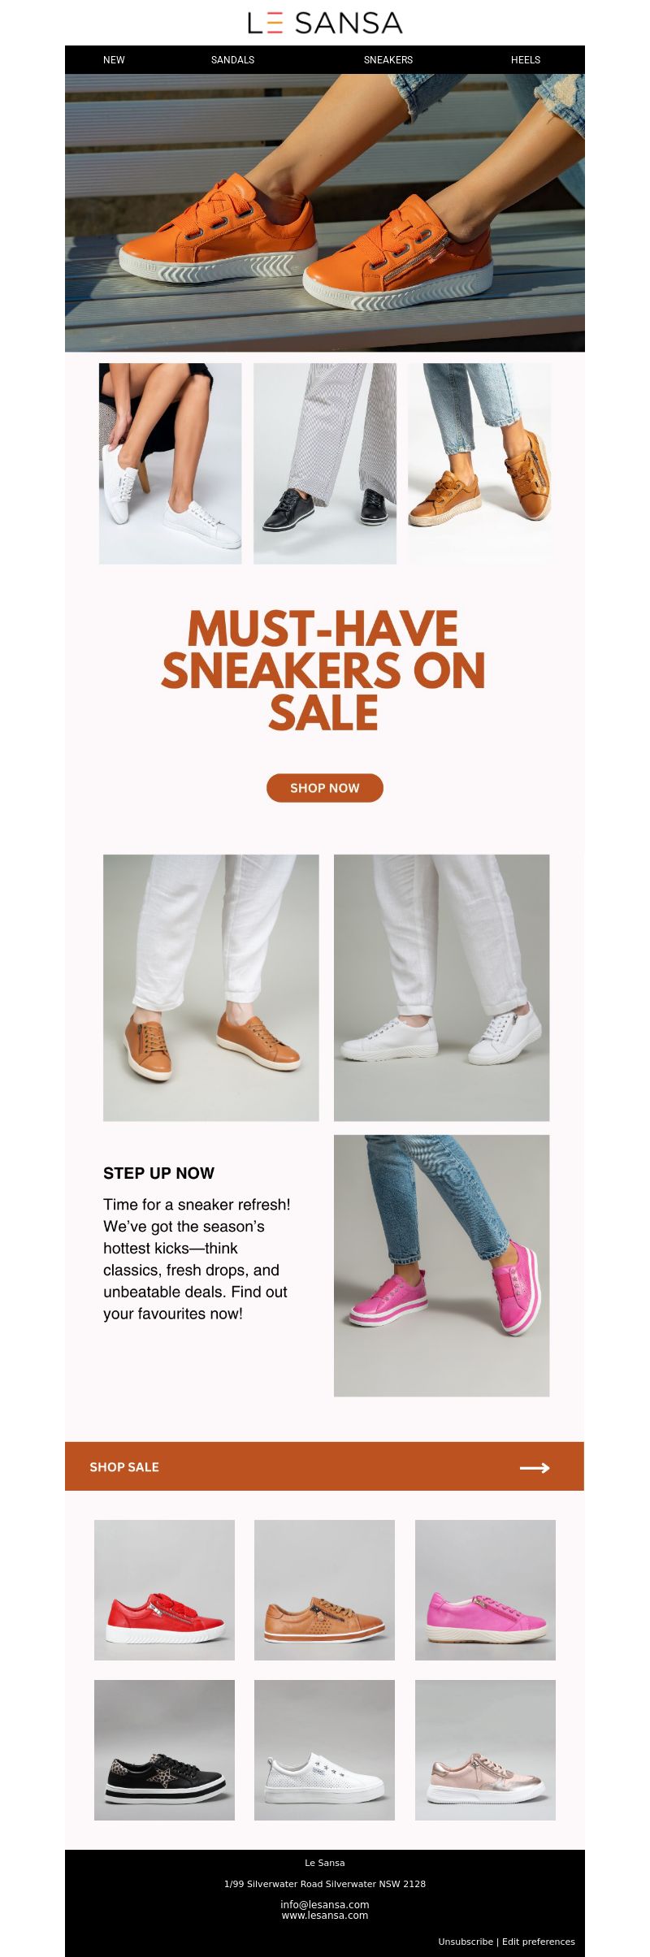Select the red zip sneaker product
The height and width of the screenshot is (1957, 650).
164,1590
